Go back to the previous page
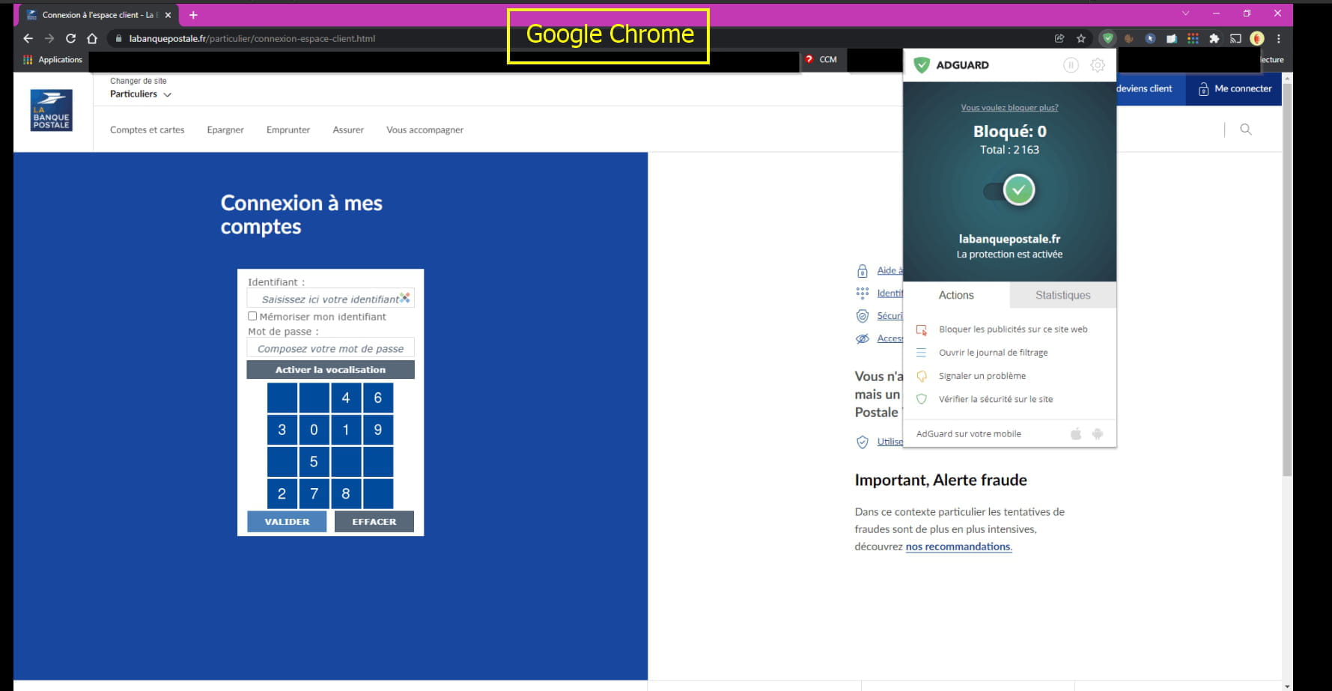 click(x=28, y=38)
